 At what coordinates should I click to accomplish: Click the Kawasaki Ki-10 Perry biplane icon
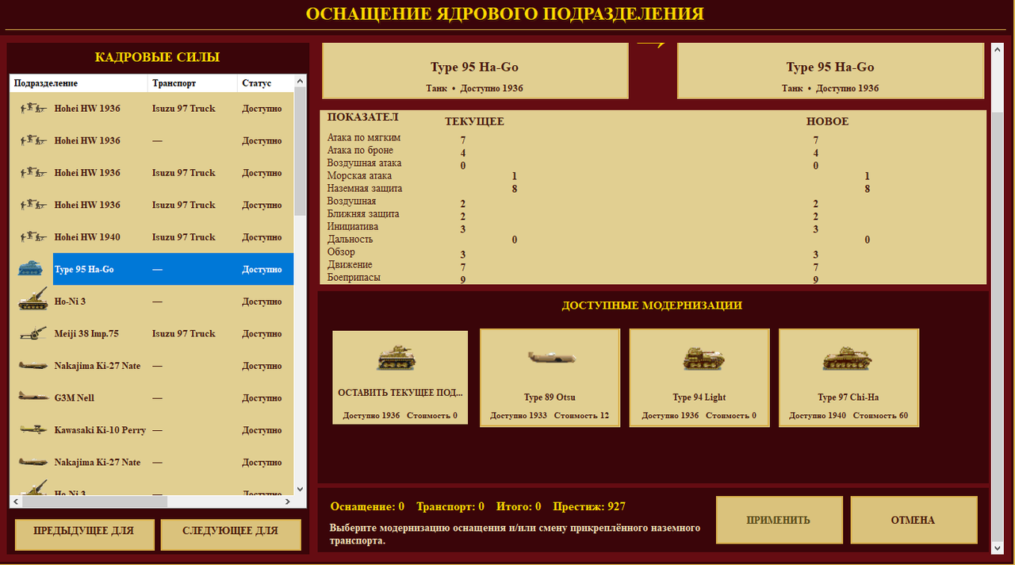tap(32, 430)
